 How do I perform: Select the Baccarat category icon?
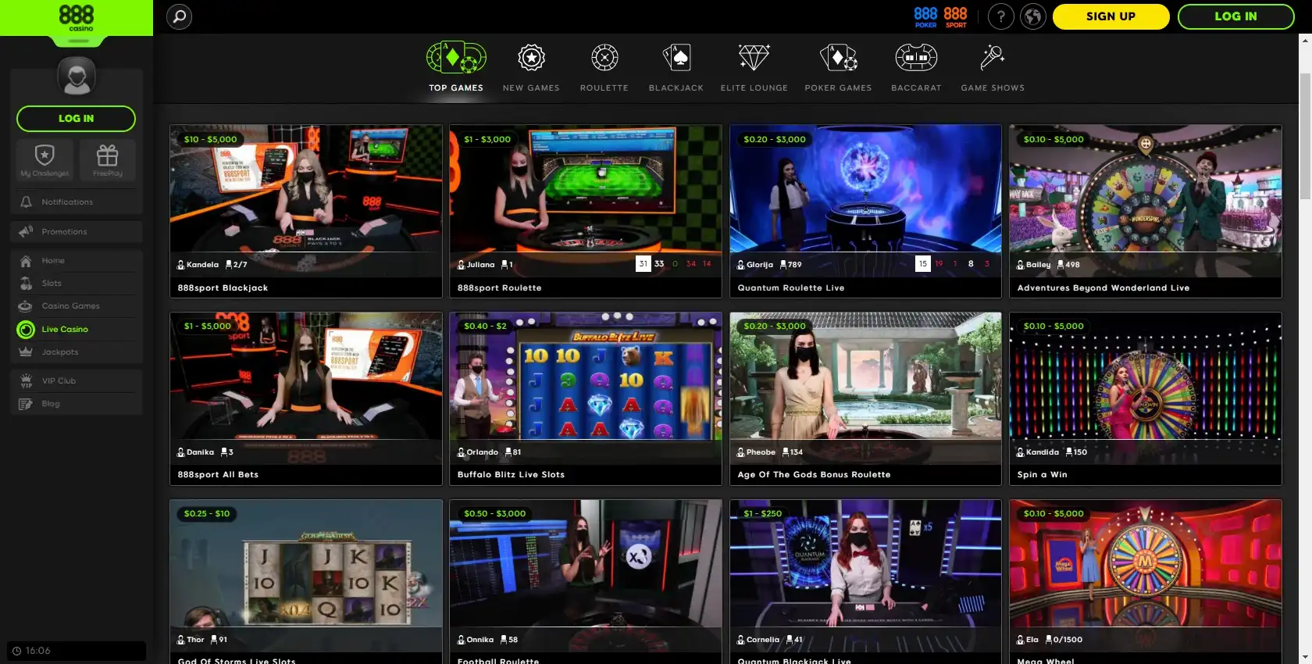click(x=916, y=58)
